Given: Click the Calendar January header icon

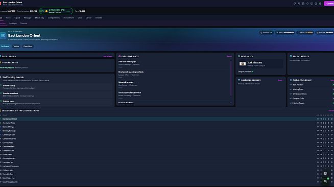Looking at the screenshot, I should (x=239, y=80).
